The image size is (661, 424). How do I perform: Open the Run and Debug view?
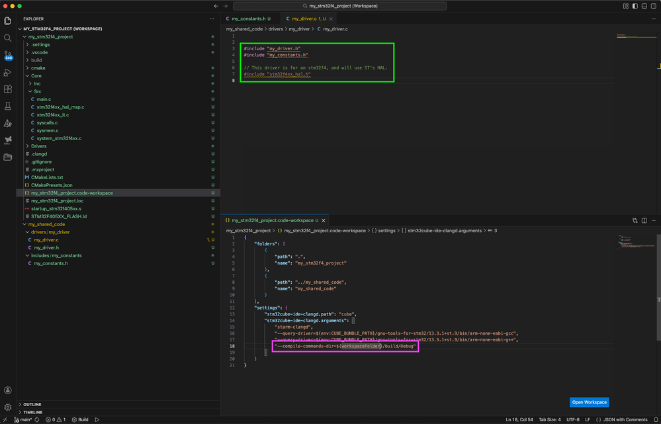click(8, 72)
